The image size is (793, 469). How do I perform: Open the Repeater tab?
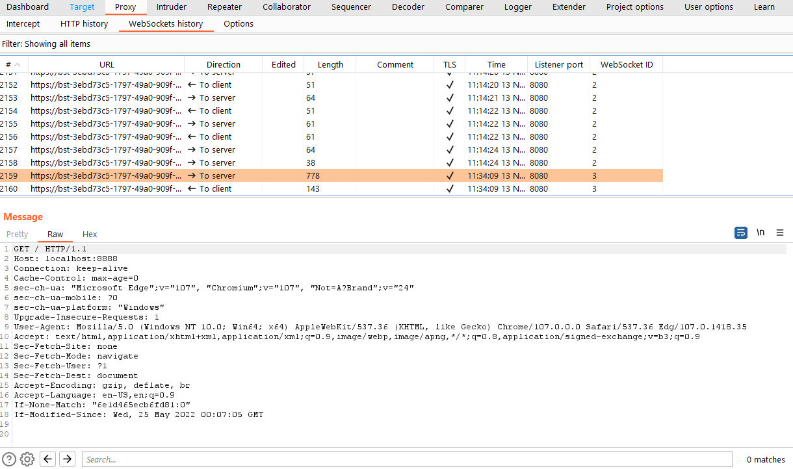coord(225,7)
